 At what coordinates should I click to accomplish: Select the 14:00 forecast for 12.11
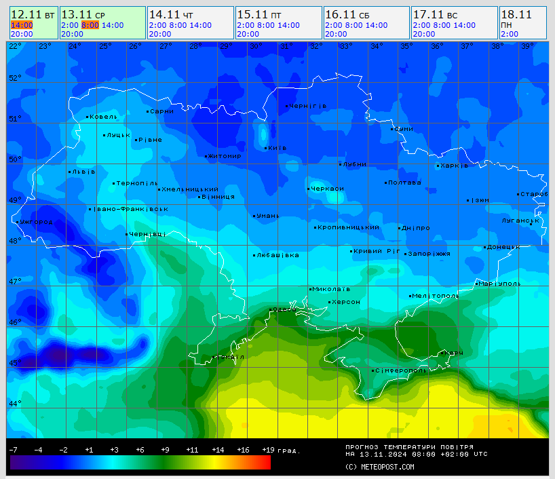pyautogui.click(x=22, y=25)
